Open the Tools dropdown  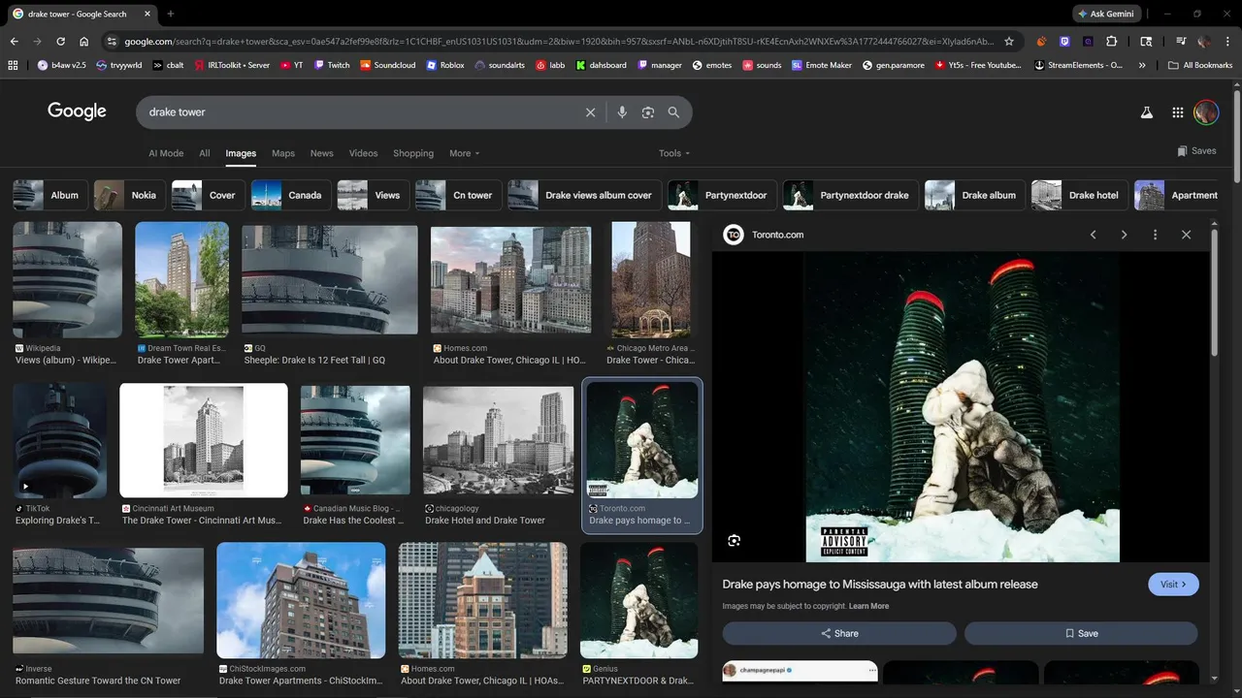[674, 153]
